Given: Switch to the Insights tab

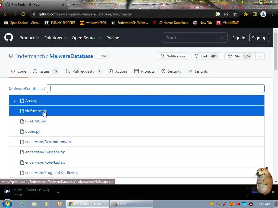Looking at the screenshot, I should pos(198,71).
